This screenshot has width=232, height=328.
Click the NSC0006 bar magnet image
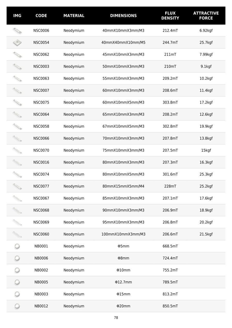click(17, 31)
